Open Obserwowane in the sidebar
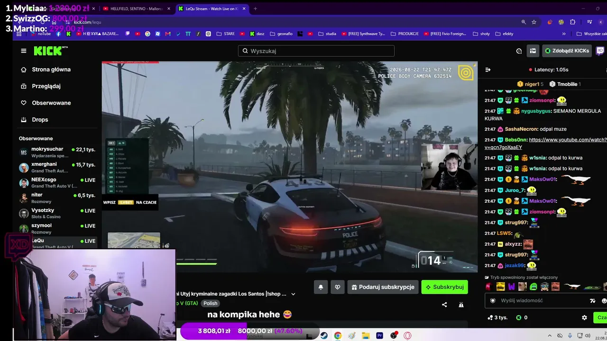Screen dimensions: 607x341 [x=51, y=103]
